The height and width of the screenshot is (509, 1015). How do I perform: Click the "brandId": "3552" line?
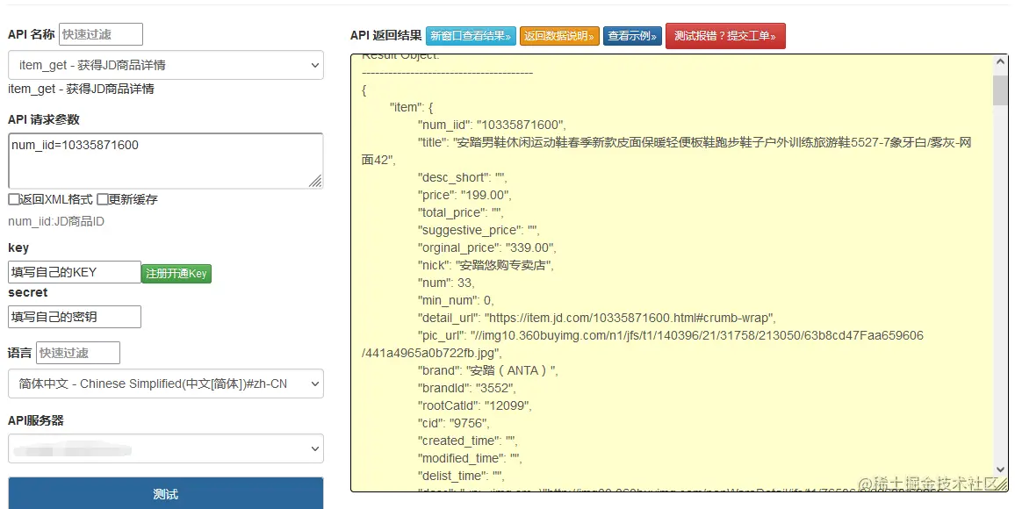pyautogui.click(x=467, y=388)
